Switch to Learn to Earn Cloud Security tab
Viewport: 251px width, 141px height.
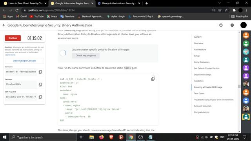tap(25, 4)
